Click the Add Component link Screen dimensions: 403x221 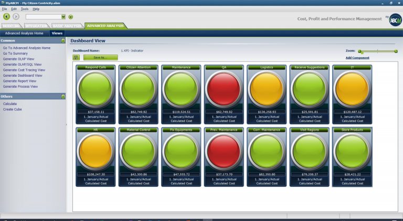click(x=357, y=57)
